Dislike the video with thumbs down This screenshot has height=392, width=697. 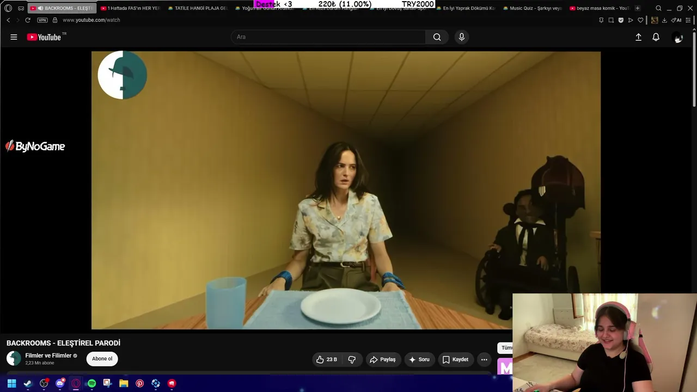[352, 359]
